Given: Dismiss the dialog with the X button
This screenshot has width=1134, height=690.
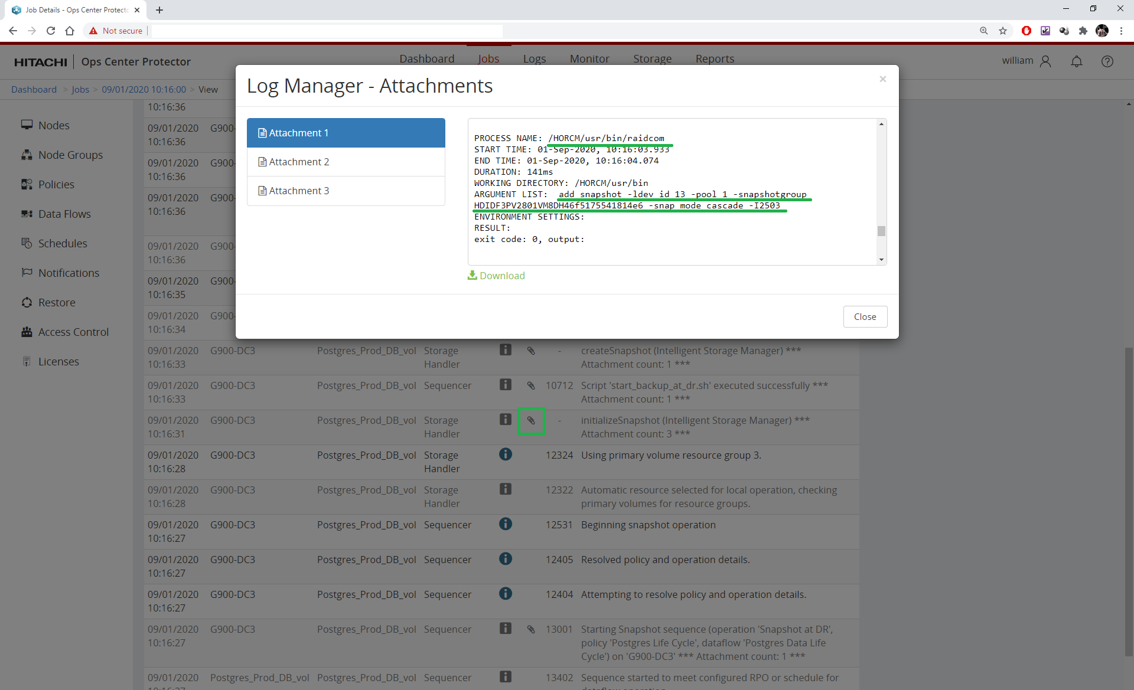Looking at the screenshot, I should (x=882, y=79).
